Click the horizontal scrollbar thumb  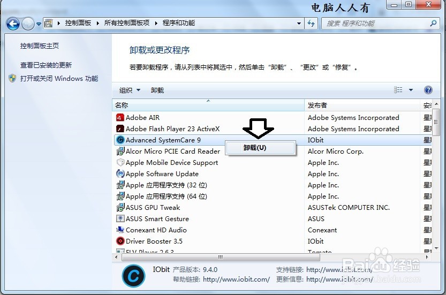click(221, 257)
